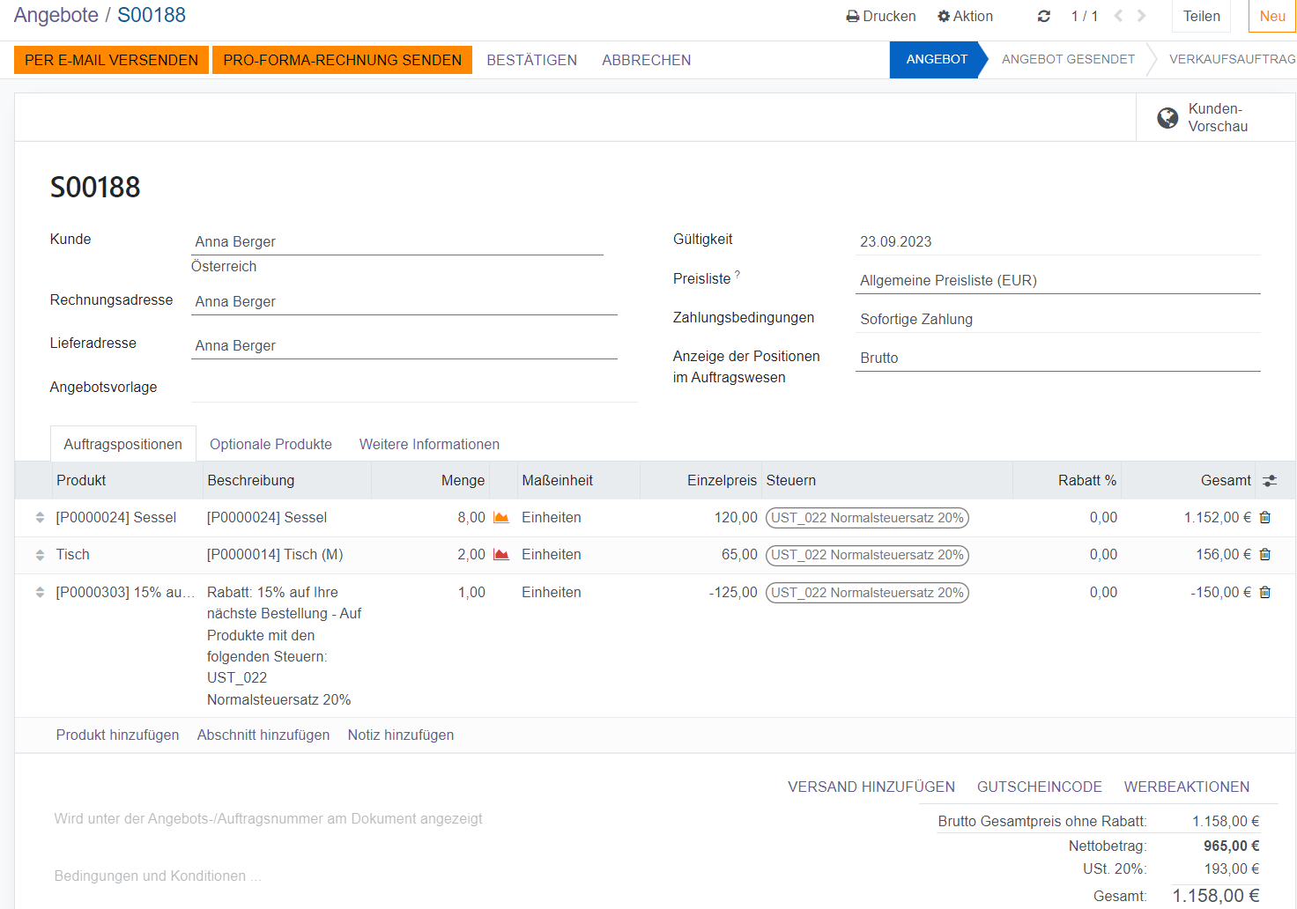1297x909 pixels.
Task: Click Produkt hinzufügen link
Action: coord(117,735)
